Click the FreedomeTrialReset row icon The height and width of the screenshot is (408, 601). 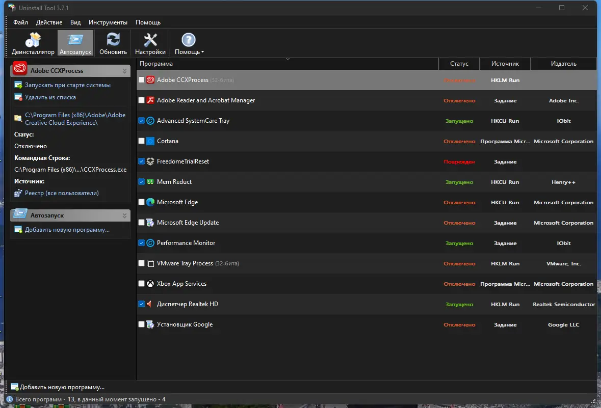tap(150, 161)
